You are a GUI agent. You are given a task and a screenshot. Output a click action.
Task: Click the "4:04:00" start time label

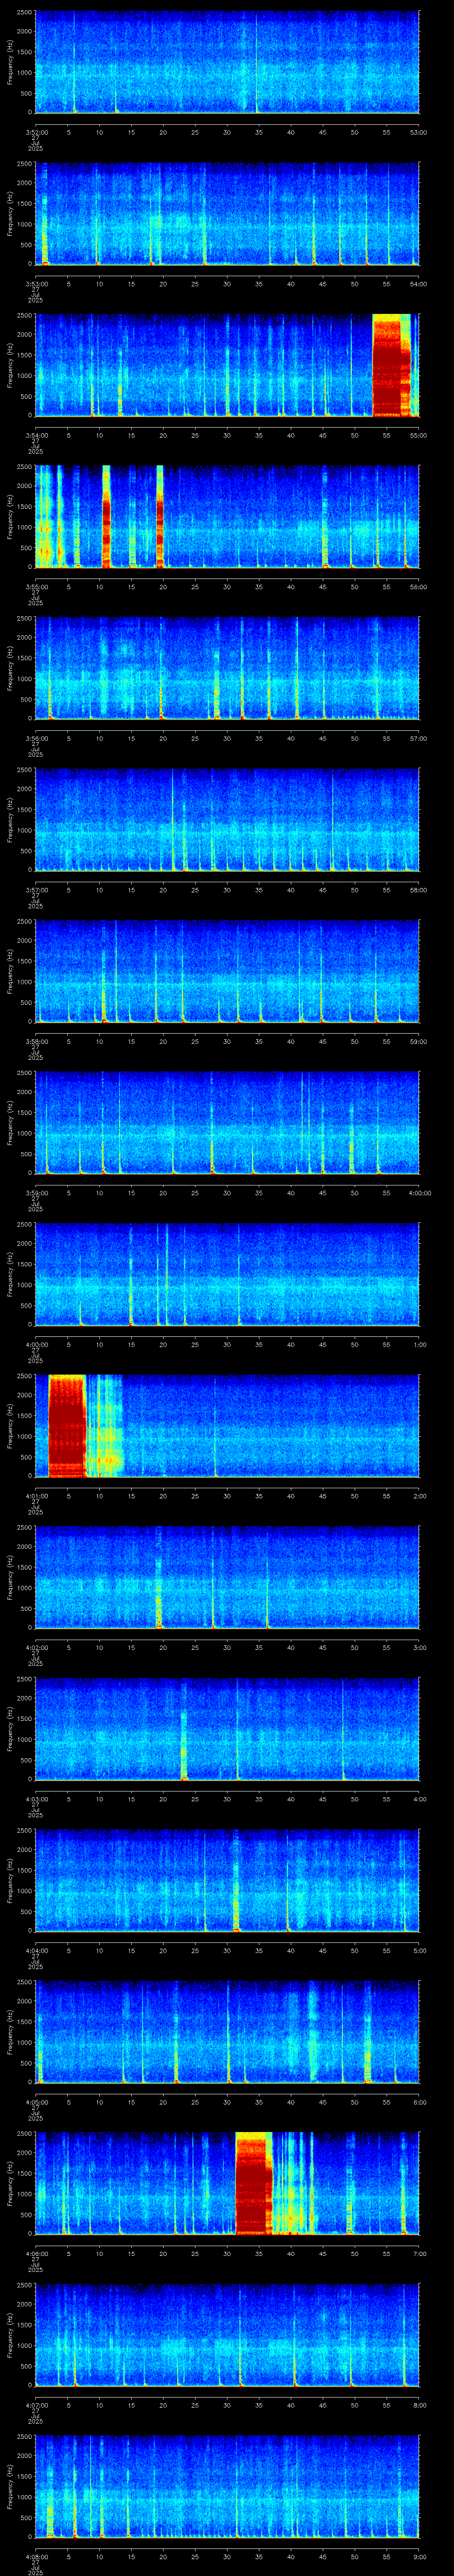click(x=36, y=1951)
